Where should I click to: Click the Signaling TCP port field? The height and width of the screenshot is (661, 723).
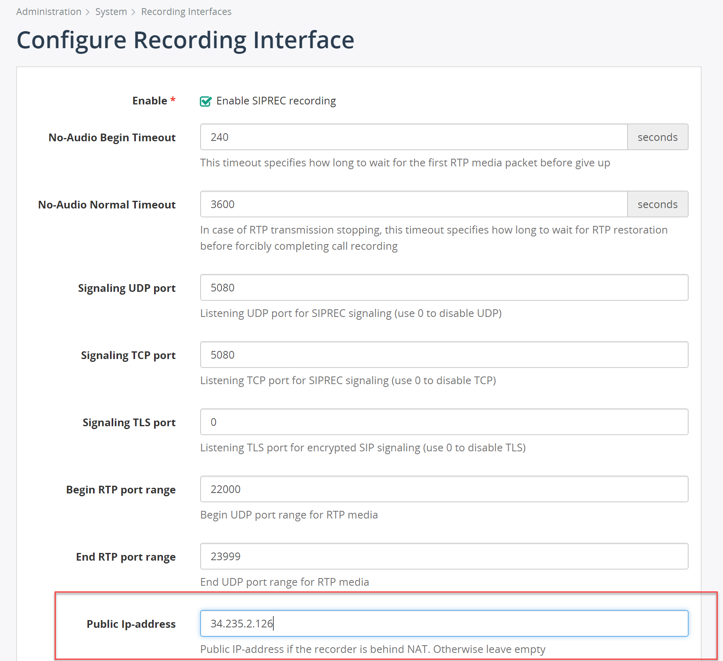444,355
